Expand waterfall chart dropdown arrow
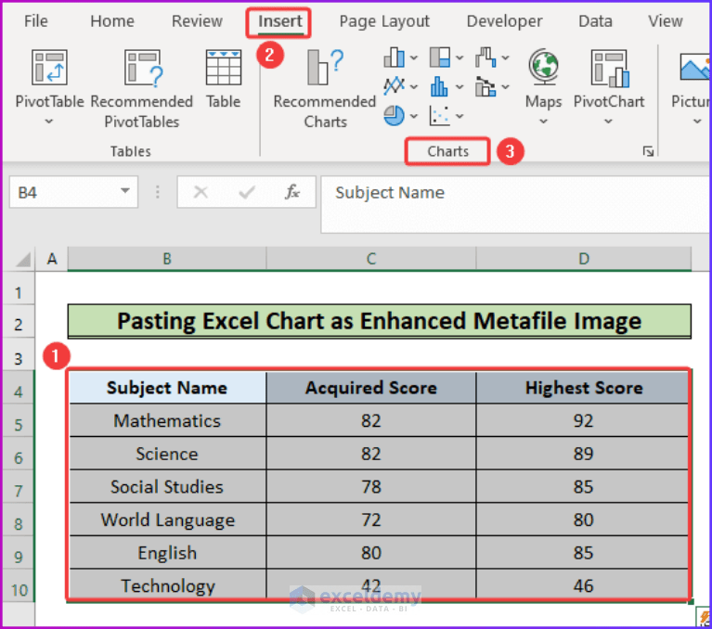 505,58
